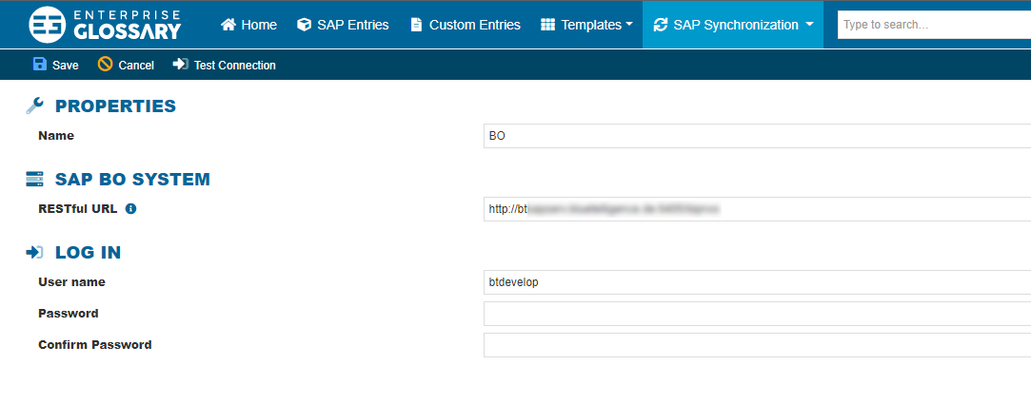Viewport: 1031px width, 404px height.
Task: Click the SAP Entries cube icon
Action: pyautogui.click(x=305, y=25)
